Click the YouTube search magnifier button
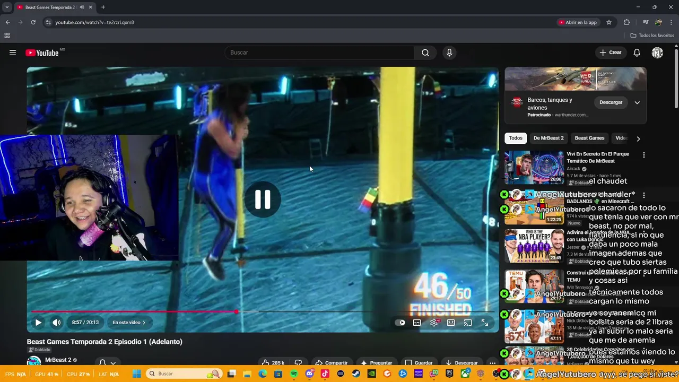Screen dimensions: 679x382 425,53
